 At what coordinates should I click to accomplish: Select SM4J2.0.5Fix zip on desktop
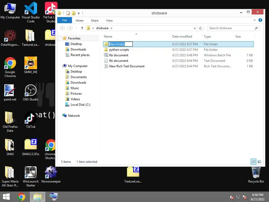coord(31,147)
